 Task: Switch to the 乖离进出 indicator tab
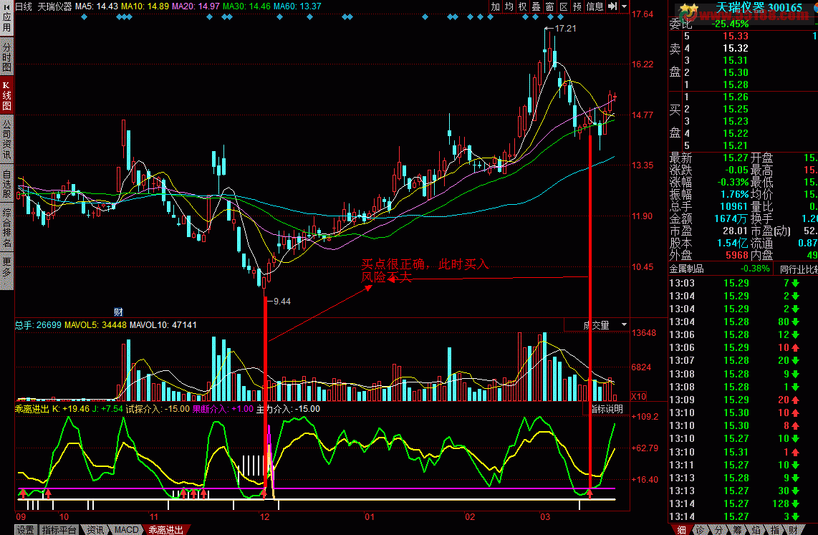[x=166, y=530]
